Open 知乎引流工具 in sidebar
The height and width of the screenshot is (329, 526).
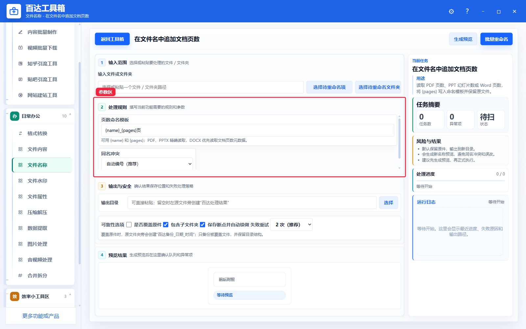pos(42,64)
